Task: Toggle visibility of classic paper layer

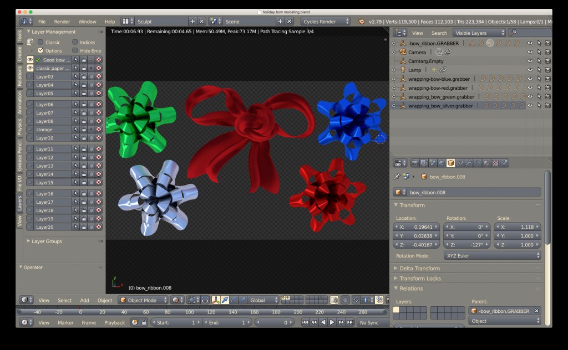Action: coord(30,68)
